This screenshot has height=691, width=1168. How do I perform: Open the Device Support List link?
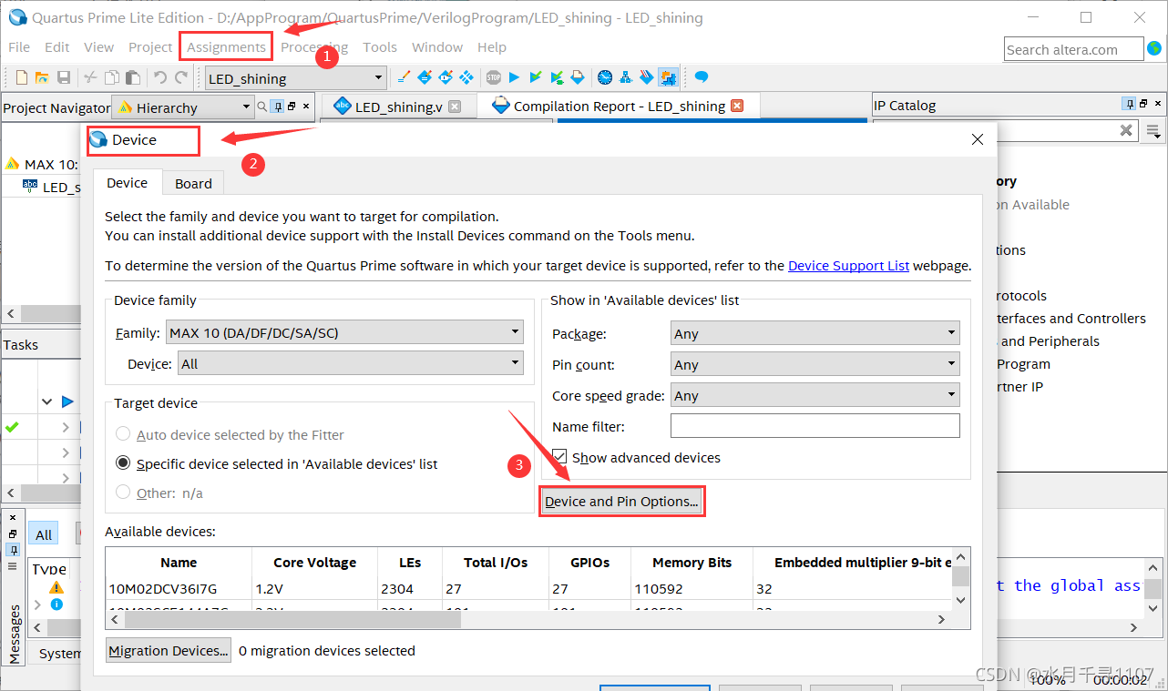(x=848, y=266)
